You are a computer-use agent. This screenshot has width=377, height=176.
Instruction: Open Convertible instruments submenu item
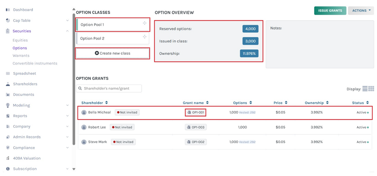[x=35, y=63]
